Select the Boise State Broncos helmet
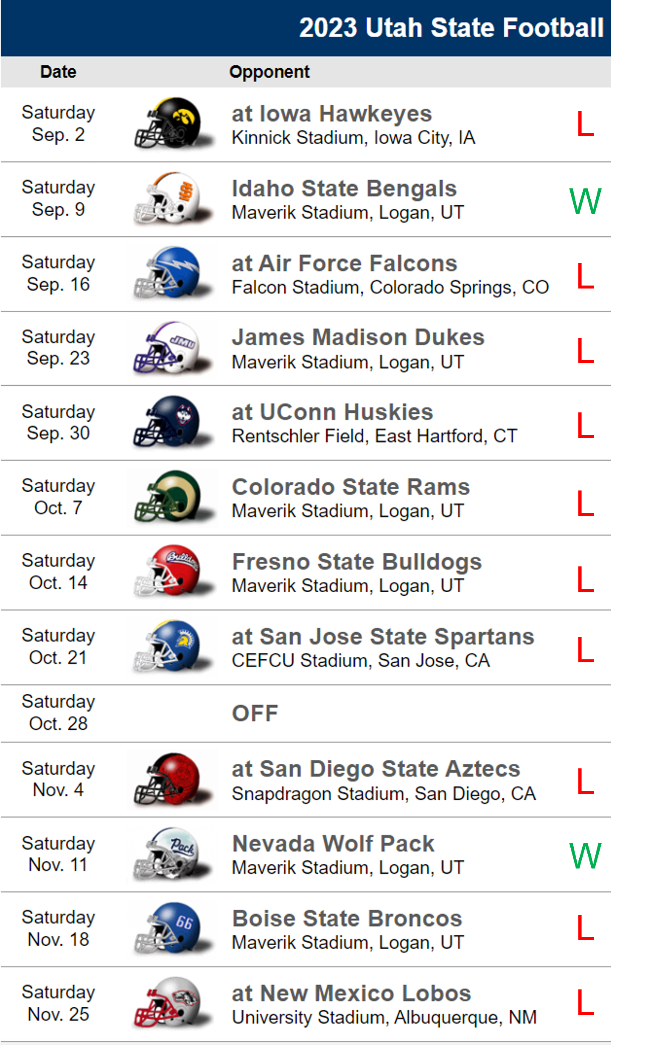Image resolution: width=648 pixels, height=1045 pixels. point(173,928)
